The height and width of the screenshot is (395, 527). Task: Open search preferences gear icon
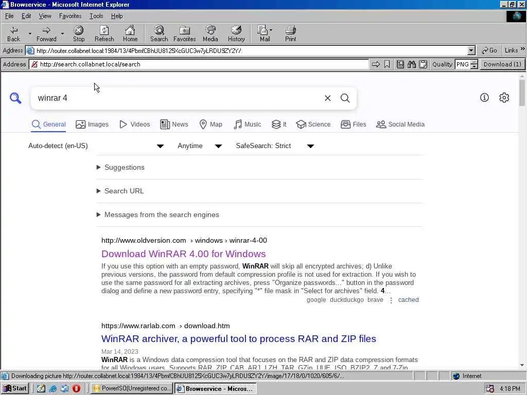click(x=504, y=98)
